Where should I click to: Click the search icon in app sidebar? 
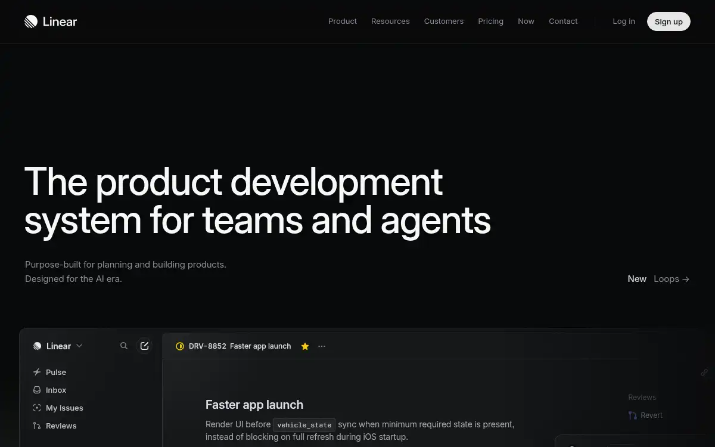[x=124, y=346]
